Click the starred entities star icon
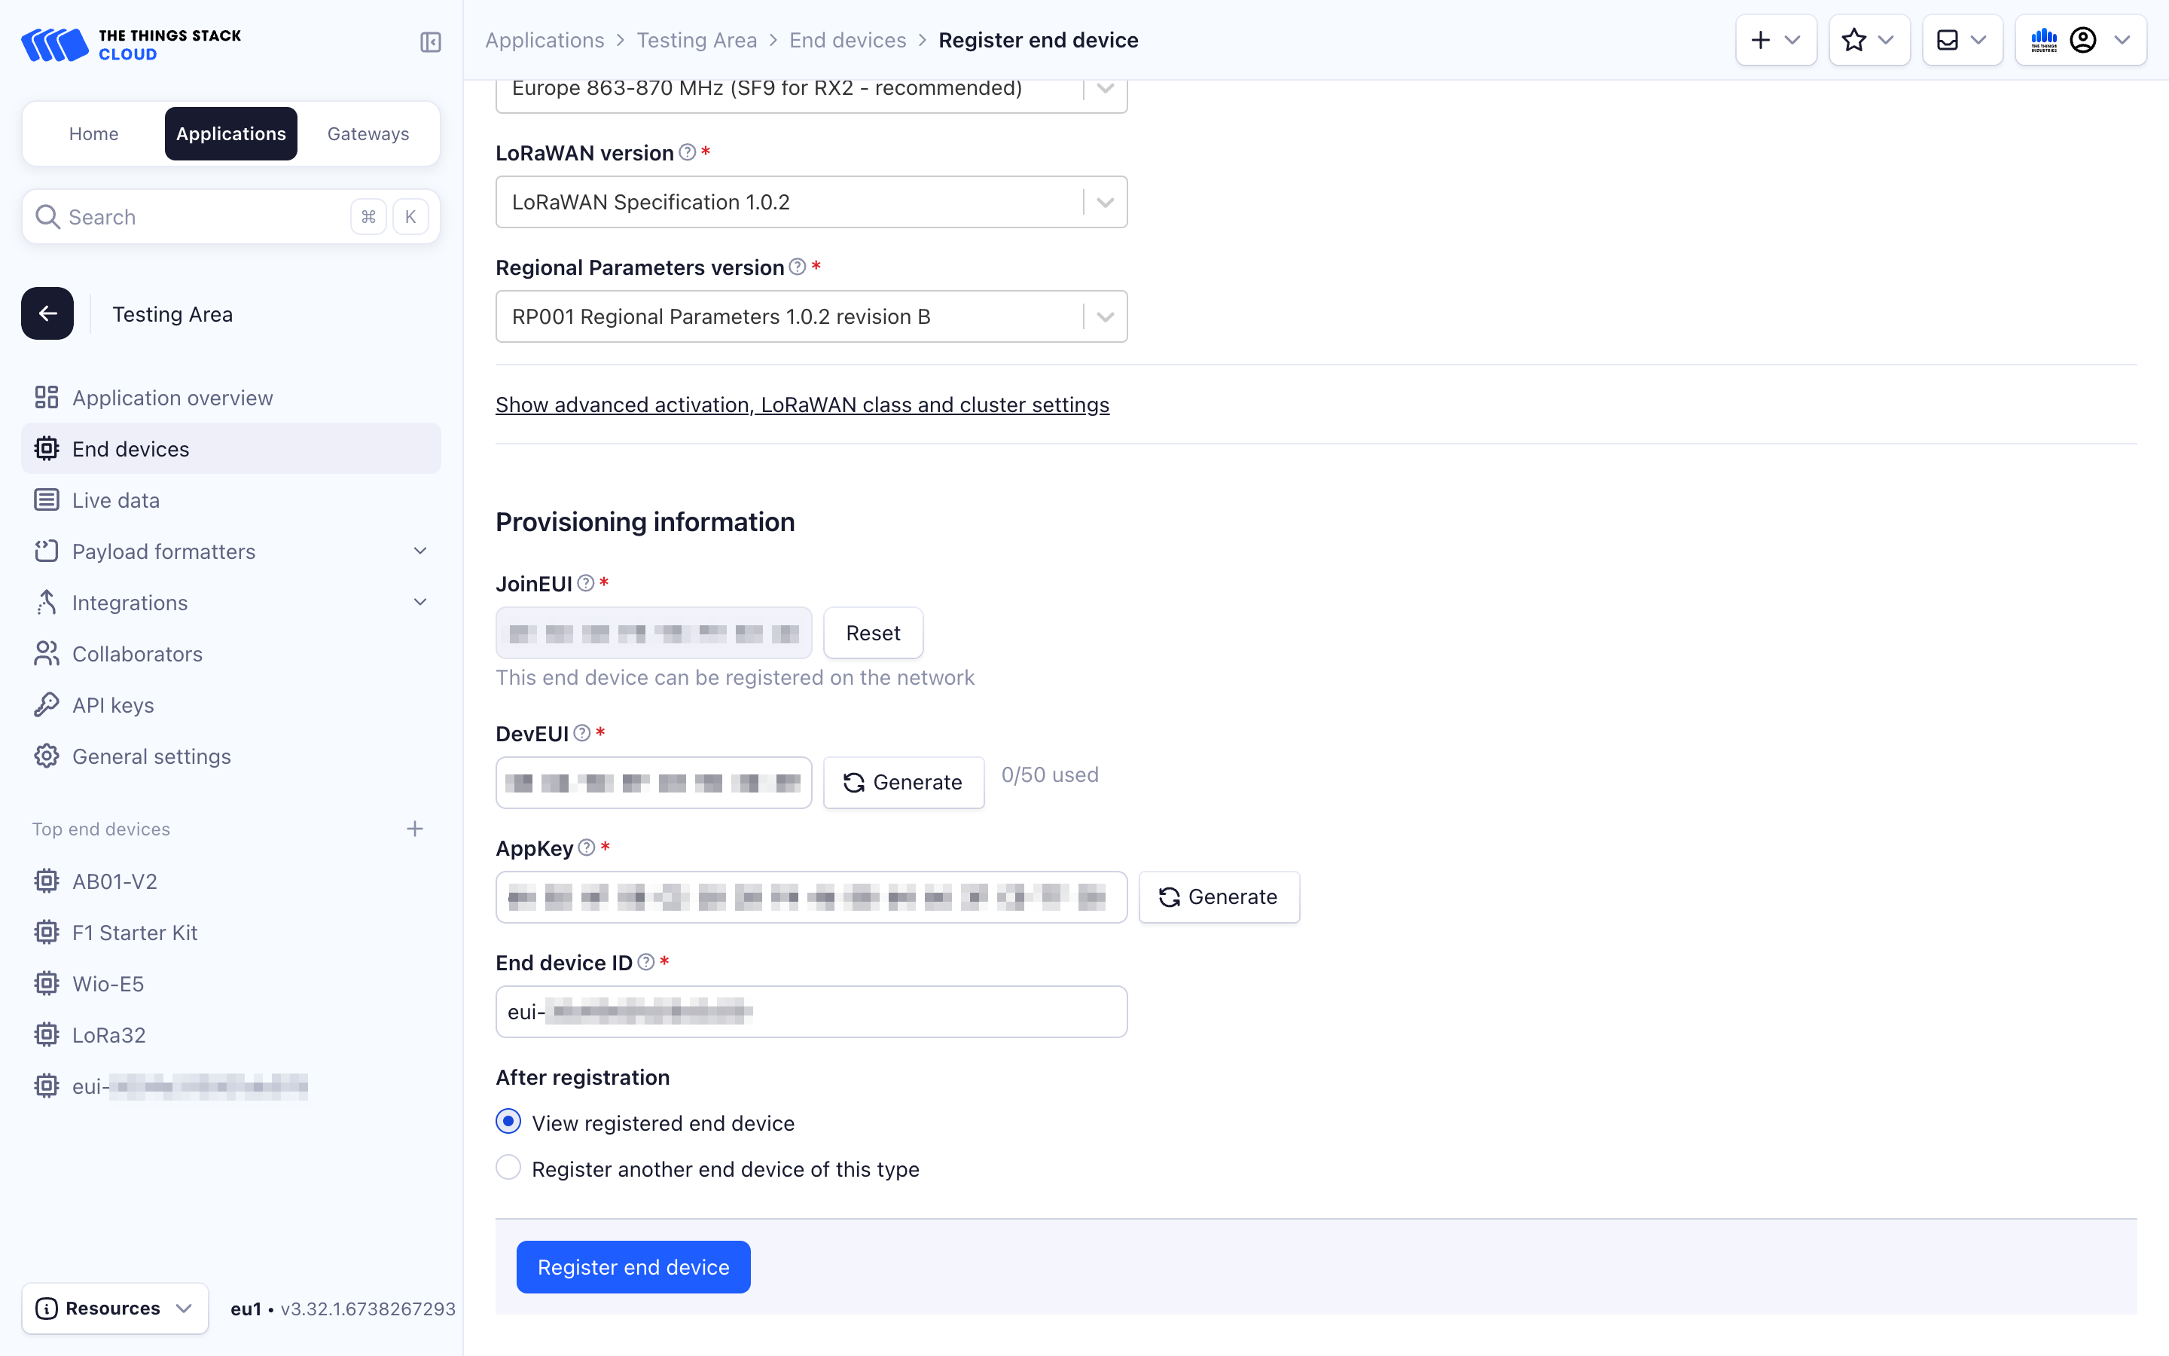2169x1356 pixels. pos(1854,39)
